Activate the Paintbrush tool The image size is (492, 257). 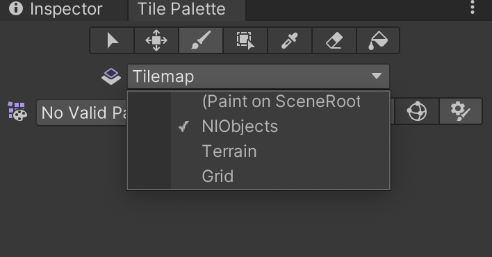click(x=201, y=40)
